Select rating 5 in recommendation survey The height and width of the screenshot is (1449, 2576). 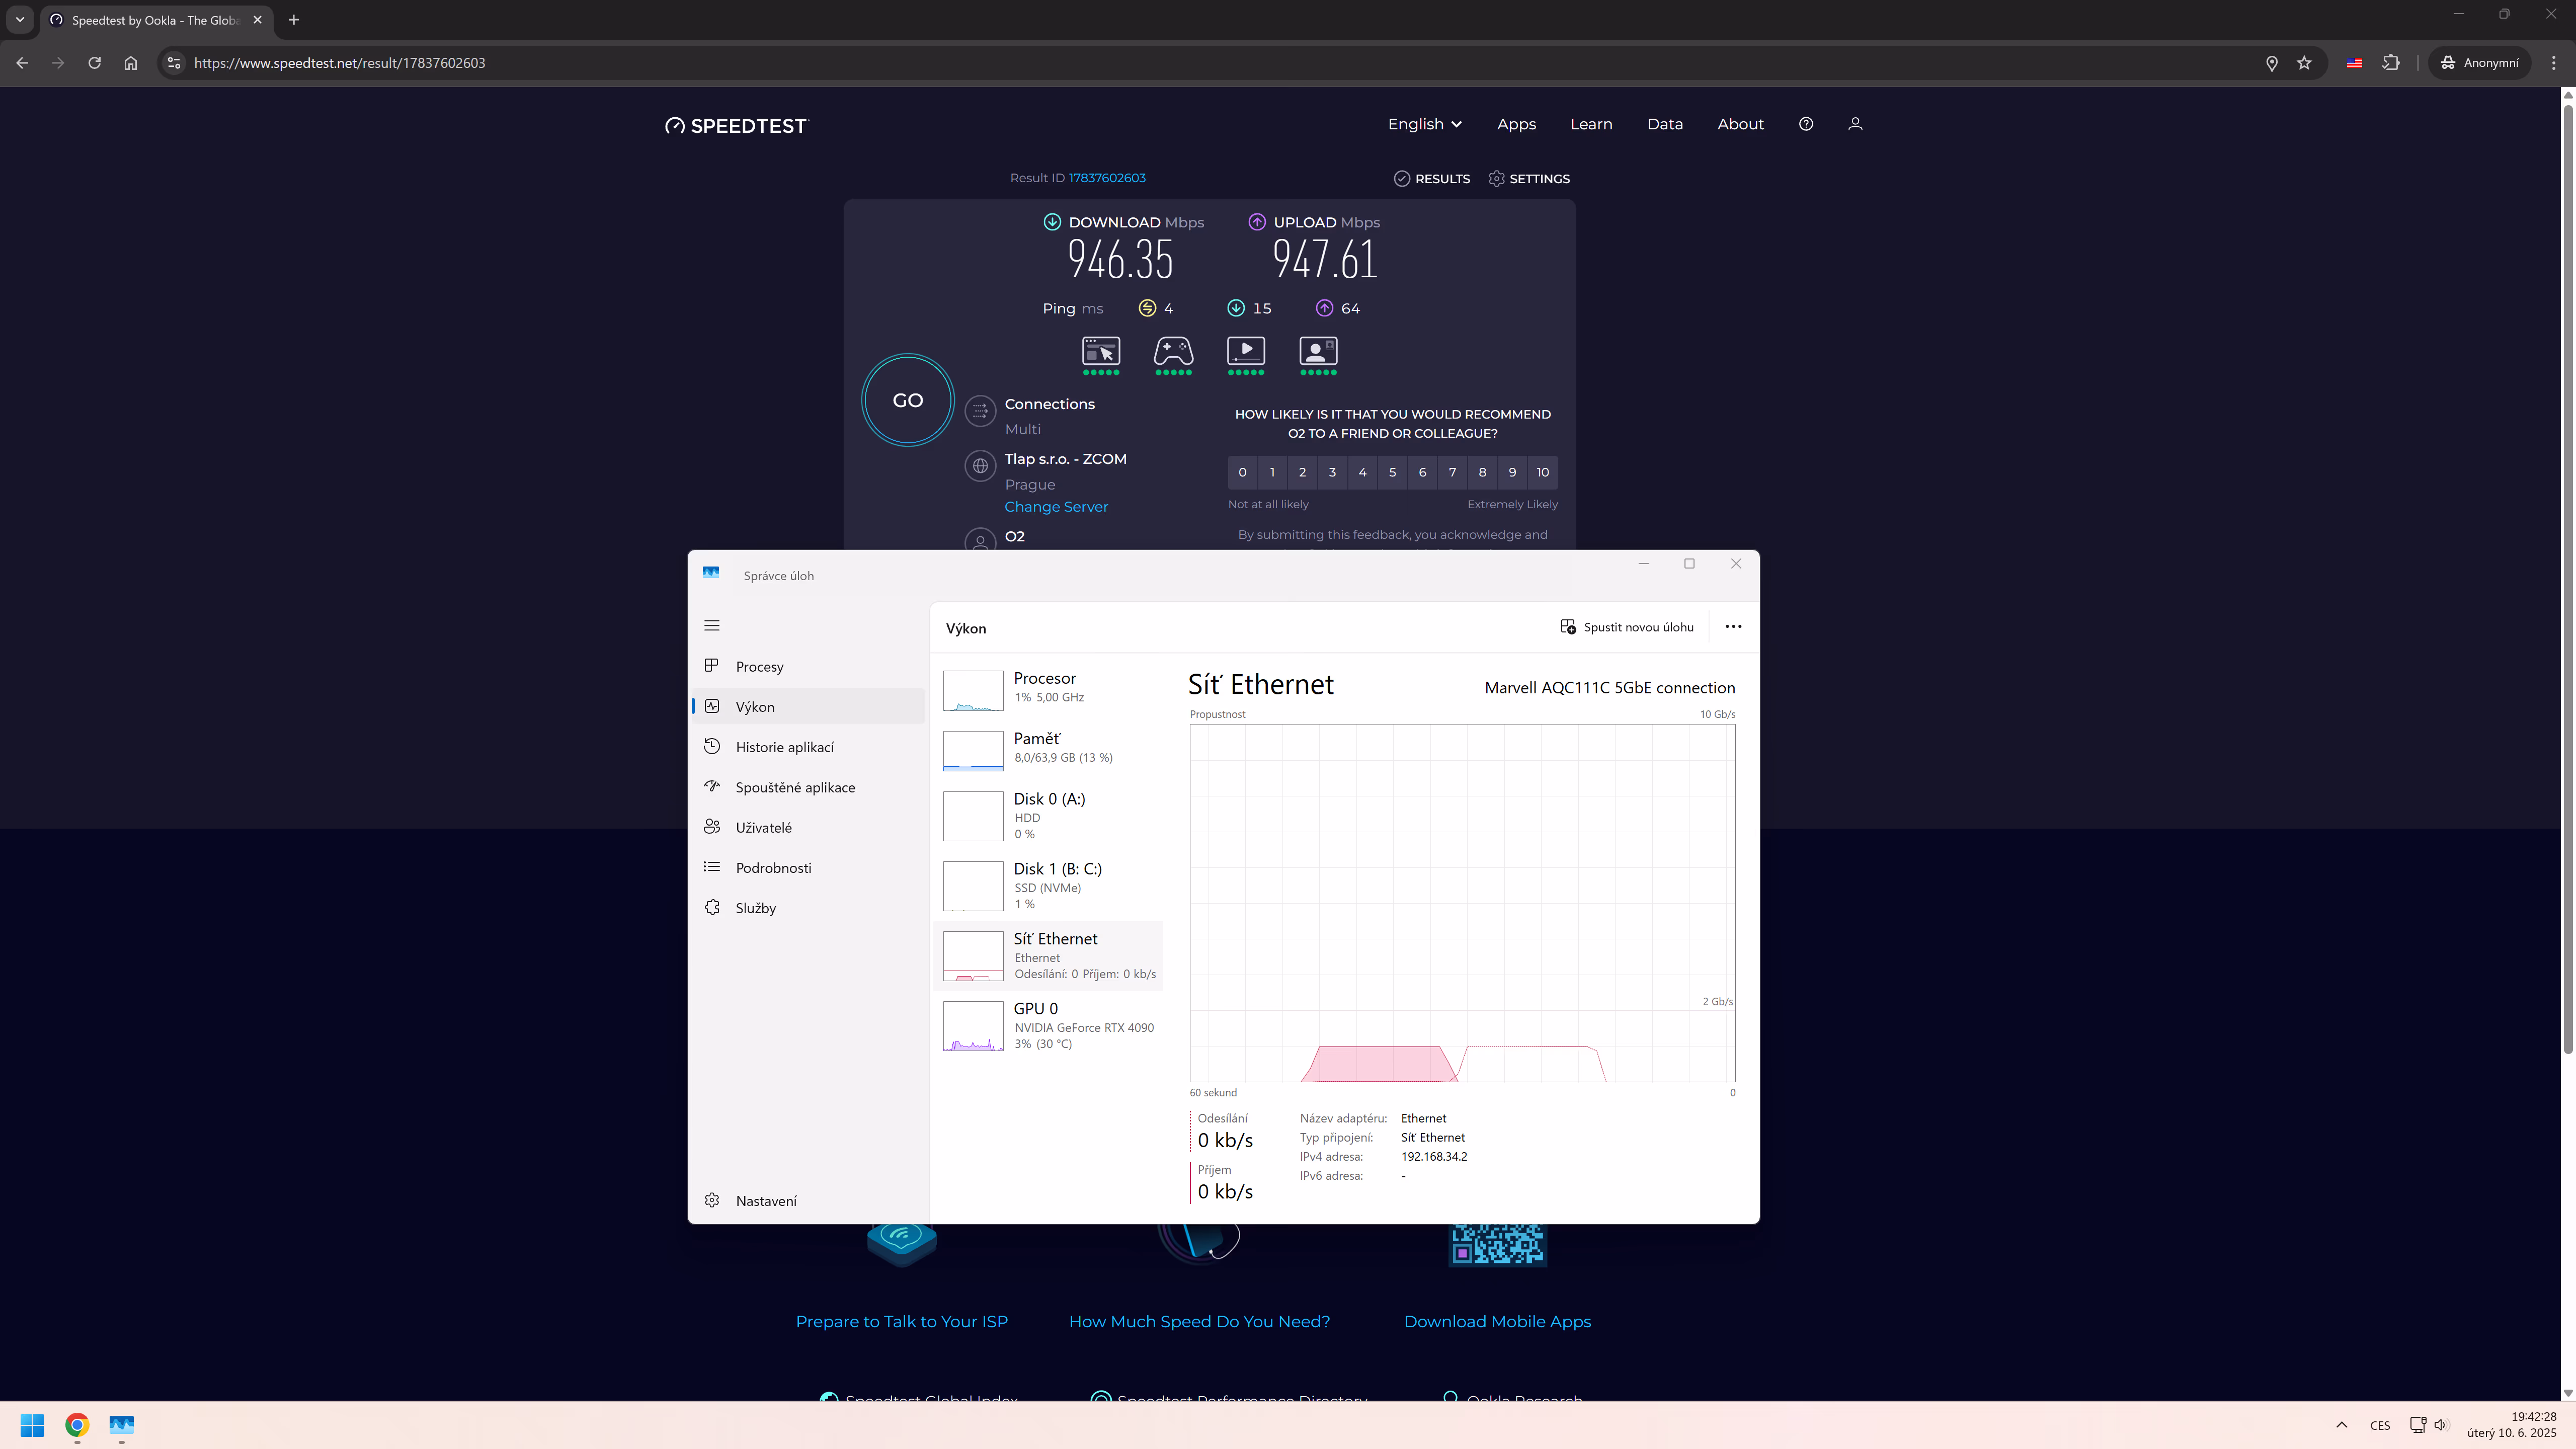(x=1392, y=472)
